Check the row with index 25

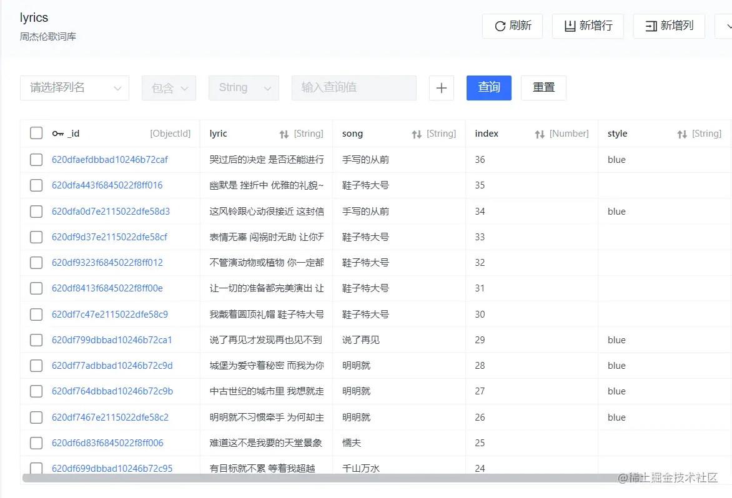point(36,442)
